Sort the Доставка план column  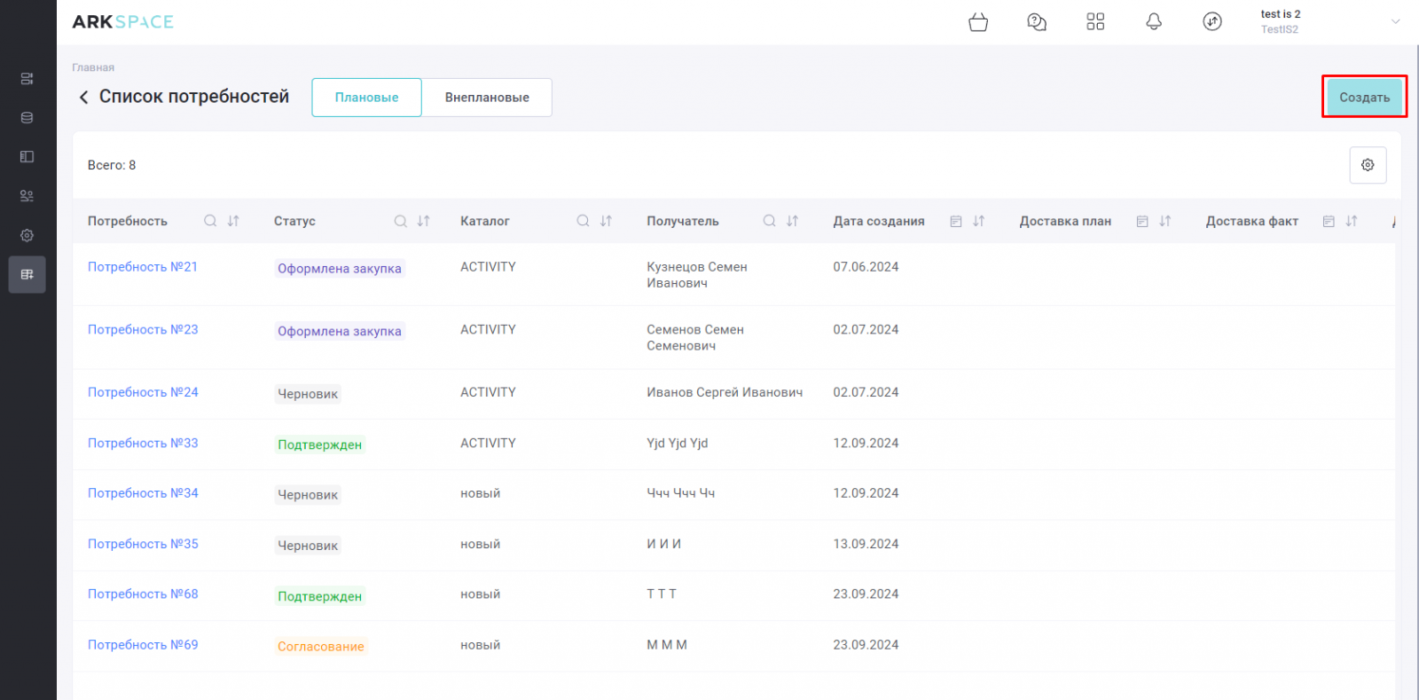[1165, 221]
